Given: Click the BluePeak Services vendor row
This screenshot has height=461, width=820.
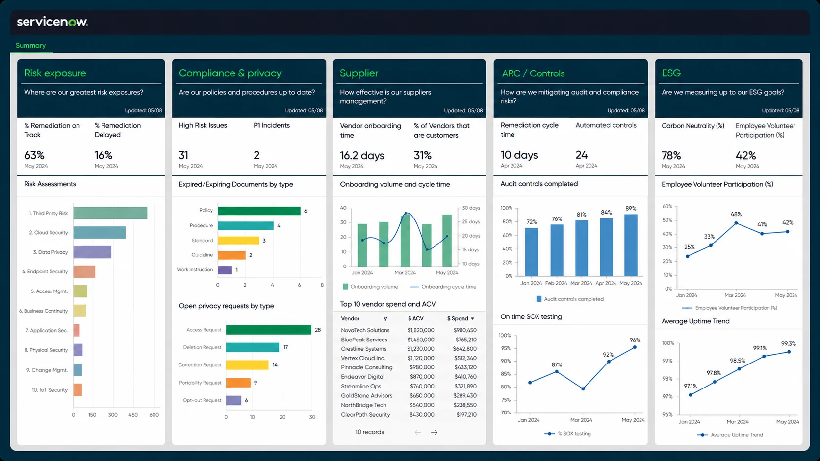Looking at the screenshot, I should (409, 340).
